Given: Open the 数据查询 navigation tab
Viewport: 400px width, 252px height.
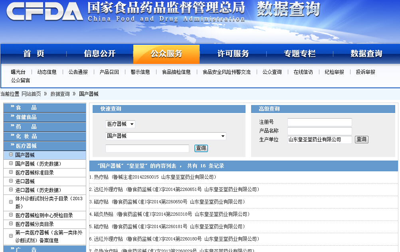Looking at the screenshot, I should coord(366,54).
